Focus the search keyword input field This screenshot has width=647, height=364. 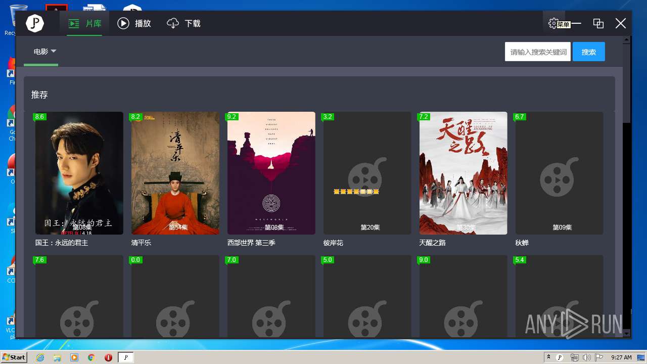pos(538,52)
